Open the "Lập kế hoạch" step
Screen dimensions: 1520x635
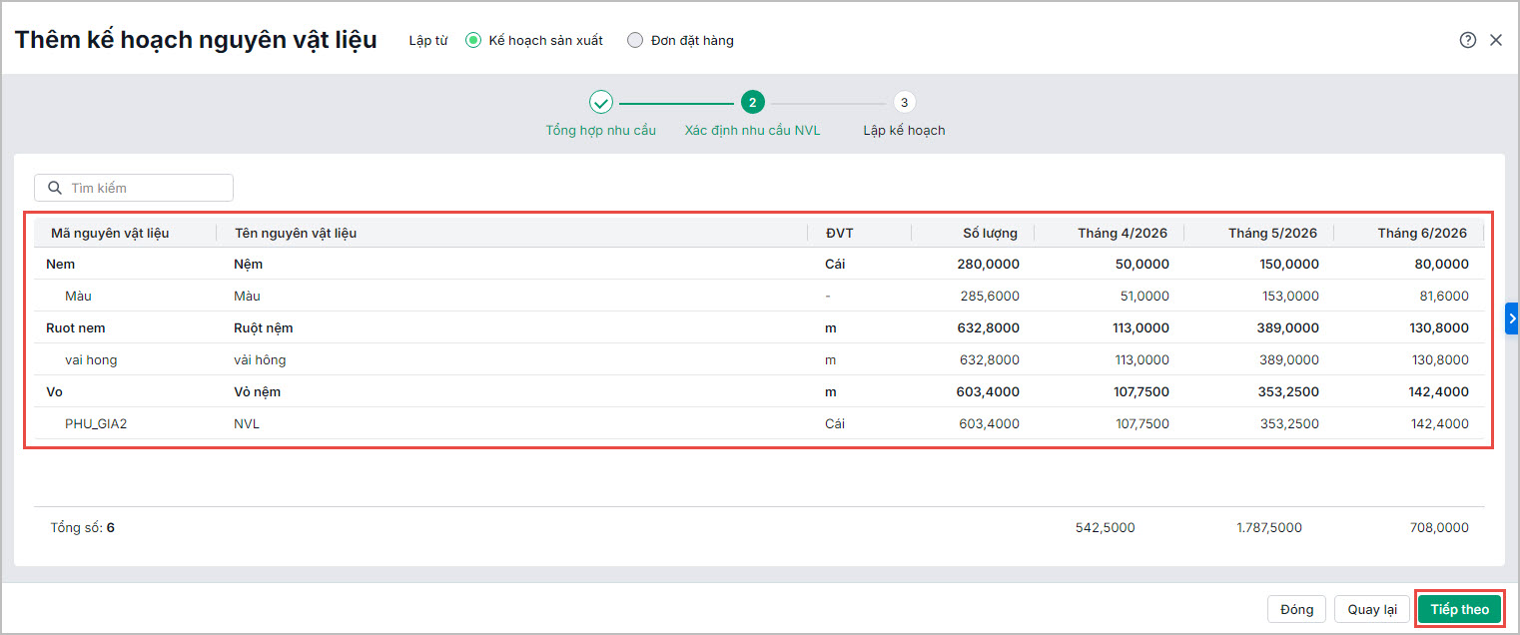tap(904, 131)
